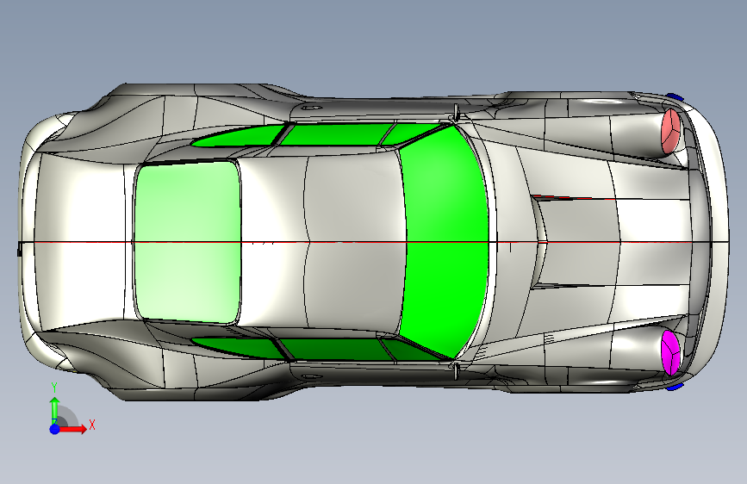Pick the magenta headlight face
Screen dimensions: 747x484
click(671, 352)
